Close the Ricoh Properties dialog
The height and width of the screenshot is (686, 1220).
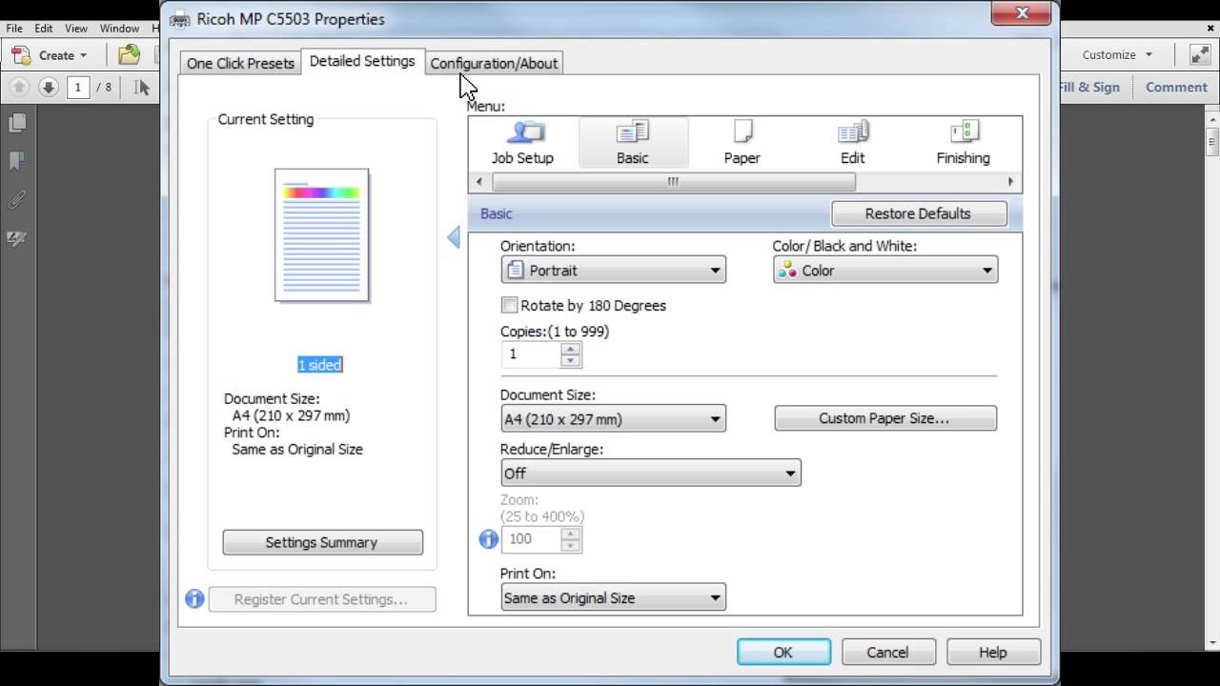click(1022, 13)
